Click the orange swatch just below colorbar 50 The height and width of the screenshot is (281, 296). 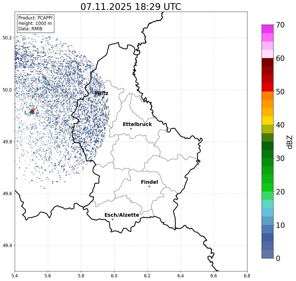[268, 96]
